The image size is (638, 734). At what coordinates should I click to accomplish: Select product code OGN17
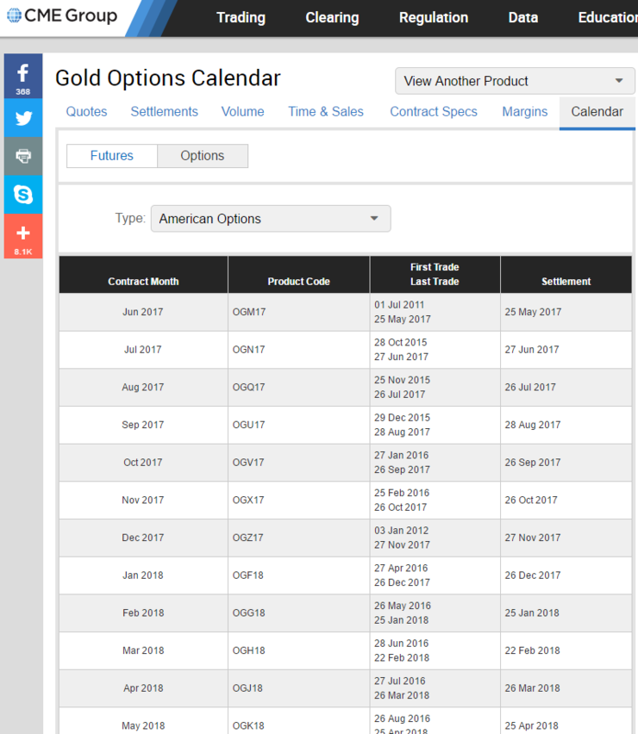(249, 350)
